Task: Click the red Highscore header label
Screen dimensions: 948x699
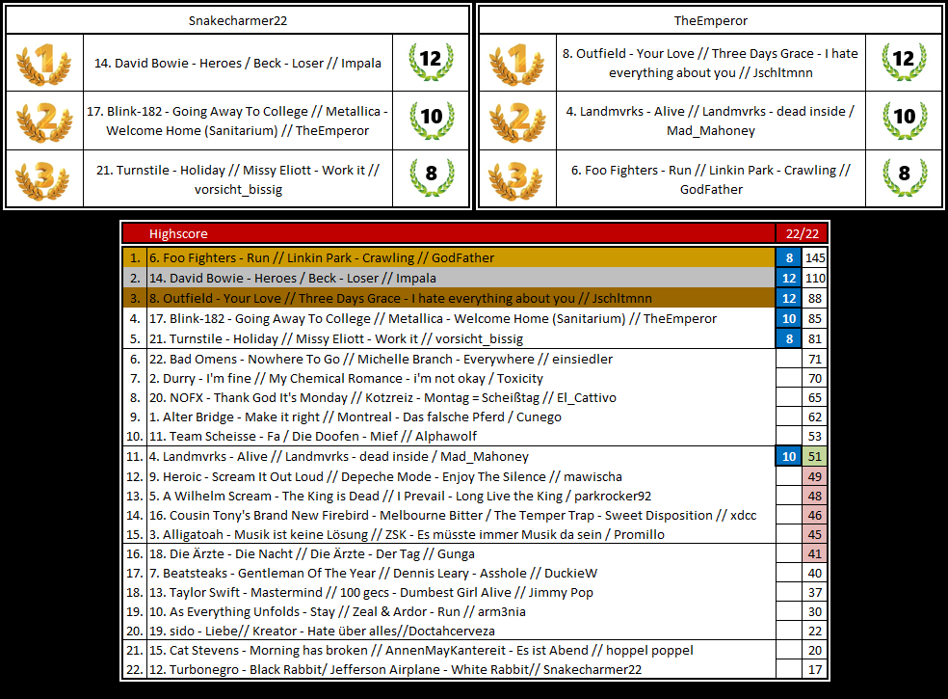Action: click(x=178, y=233)
